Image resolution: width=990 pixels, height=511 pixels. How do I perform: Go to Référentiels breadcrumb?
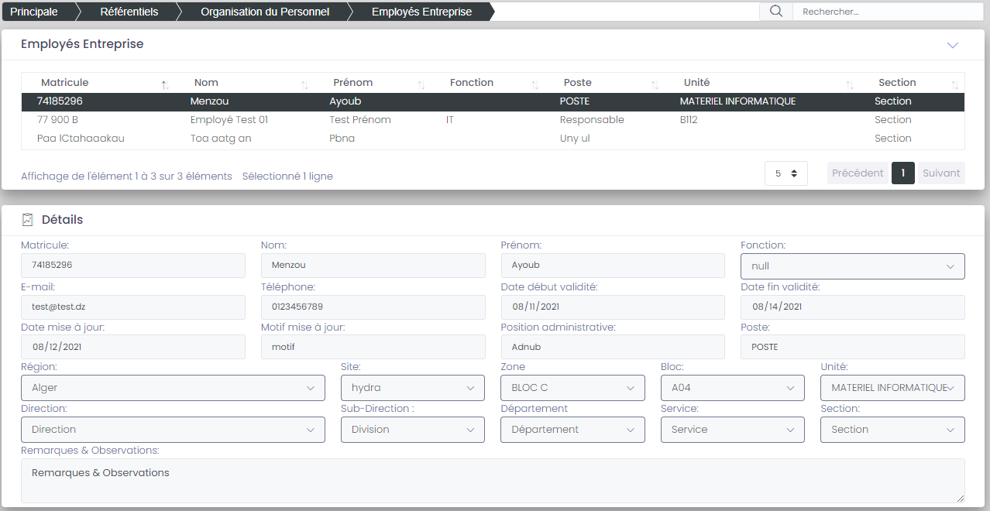pyautogui.click(x=129, y=12)
